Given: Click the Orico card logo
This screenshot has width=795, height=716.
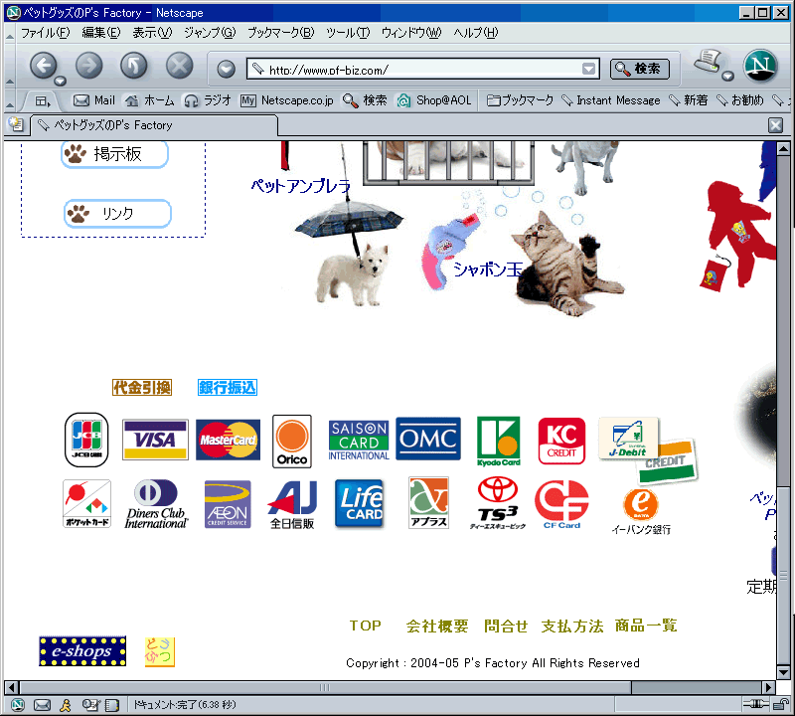Looking at the screenshot, I should tap(292, 441).
